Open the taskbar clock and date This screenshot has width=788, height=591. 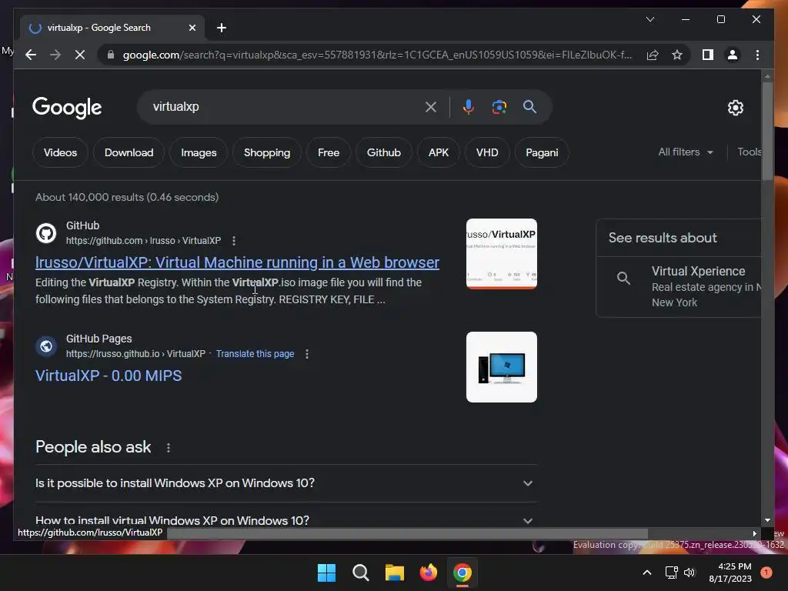point(730,573)
